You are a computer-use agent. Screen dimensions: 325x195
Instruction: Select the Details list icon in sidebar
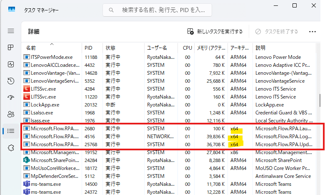pyautogui.click(x=11, y=131)
